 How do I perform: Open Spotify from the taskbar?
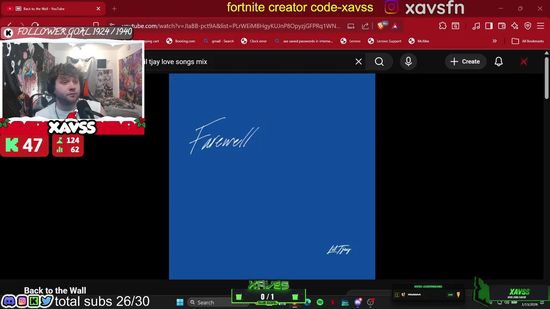pos(320,302)
